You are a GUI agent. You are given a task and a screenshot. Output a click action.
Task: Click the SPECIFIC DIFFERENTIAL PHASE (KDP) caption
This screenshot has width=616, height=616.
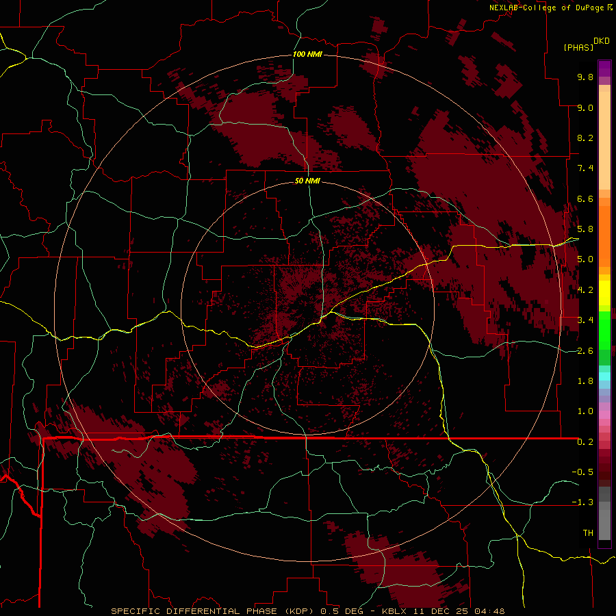214,611
